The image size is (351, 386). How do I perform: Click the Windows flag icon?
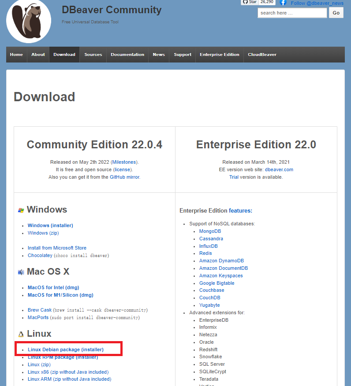tap(21, 210)
